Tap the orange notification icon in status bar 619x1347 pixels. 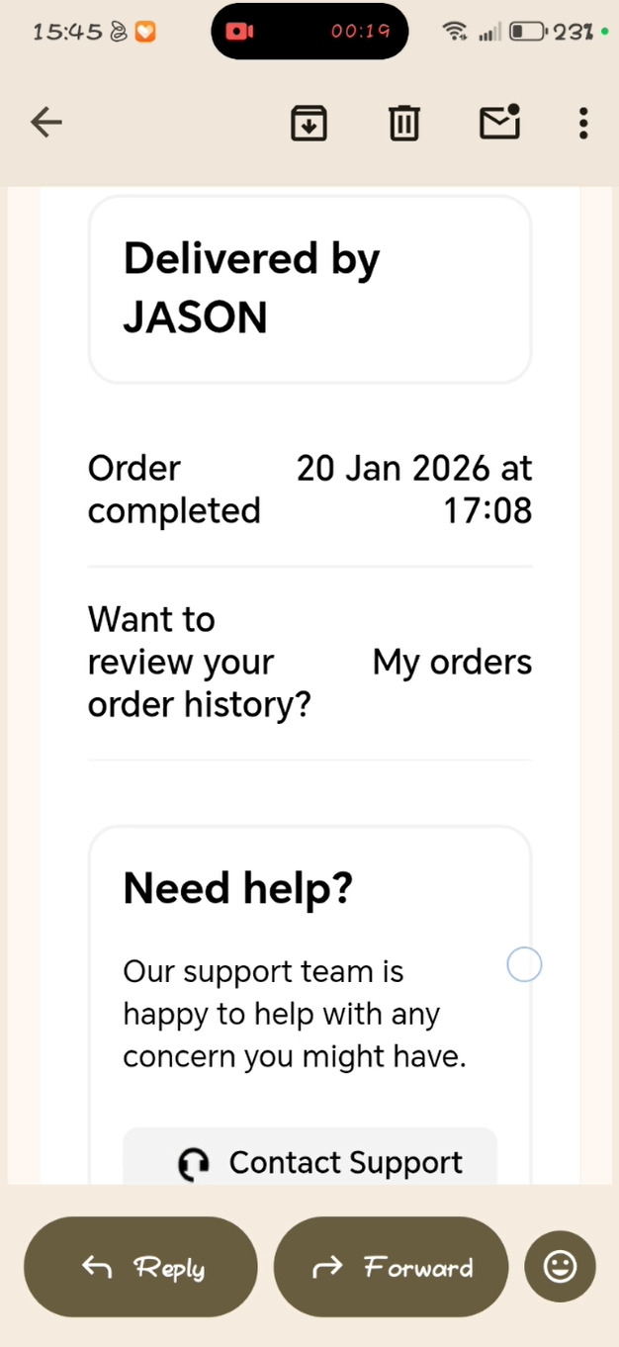click(145, 32)
